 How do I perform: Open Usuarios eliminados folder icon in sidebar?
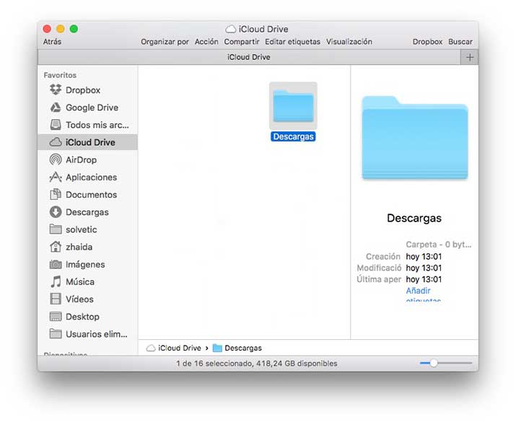pyautogui.click(x=56, y=333)
